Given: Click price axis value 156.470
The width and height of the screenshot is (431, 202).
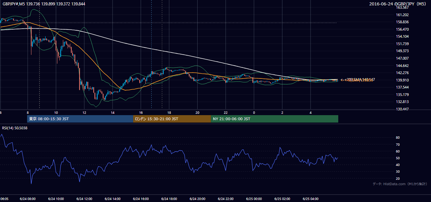Looking at the screenshot, I should 402,29.
